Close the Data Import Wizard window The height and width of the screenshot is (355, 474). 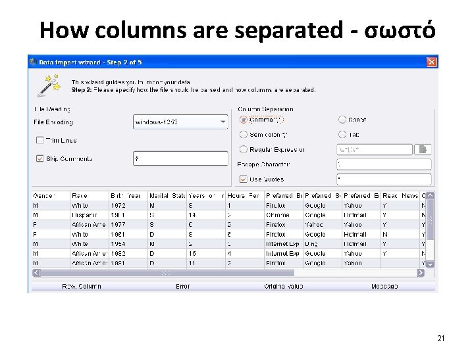[432, 62]
